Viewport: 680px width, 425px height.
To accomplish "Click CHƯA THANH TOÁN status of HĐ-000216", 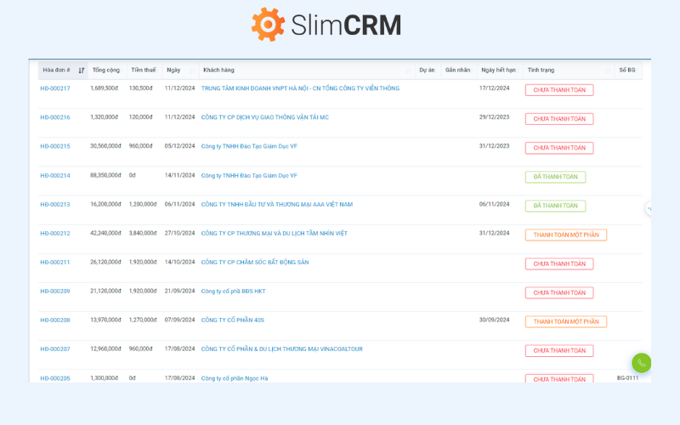I will pos(559,119).
